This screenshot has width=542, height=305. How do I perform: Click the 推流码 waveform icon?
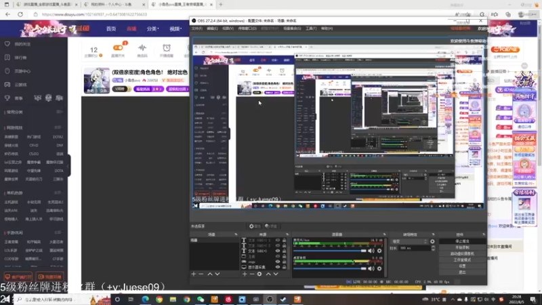click(142, 47)
